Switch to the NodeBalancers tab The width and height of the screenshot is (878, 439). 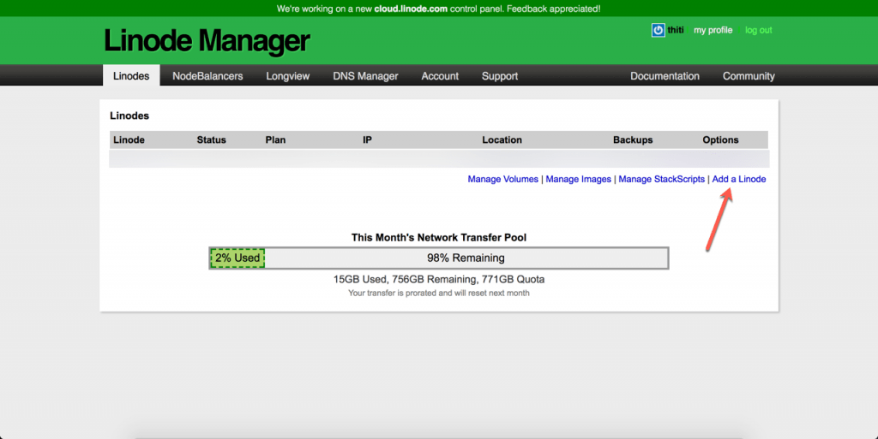point(207,76)
